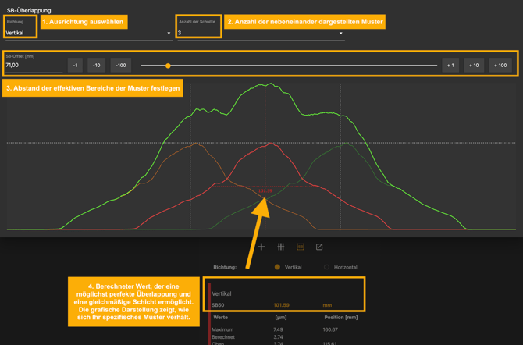Click the SB-Offset [mm] input field
523x345 pixels.
[x=33, y=66]
